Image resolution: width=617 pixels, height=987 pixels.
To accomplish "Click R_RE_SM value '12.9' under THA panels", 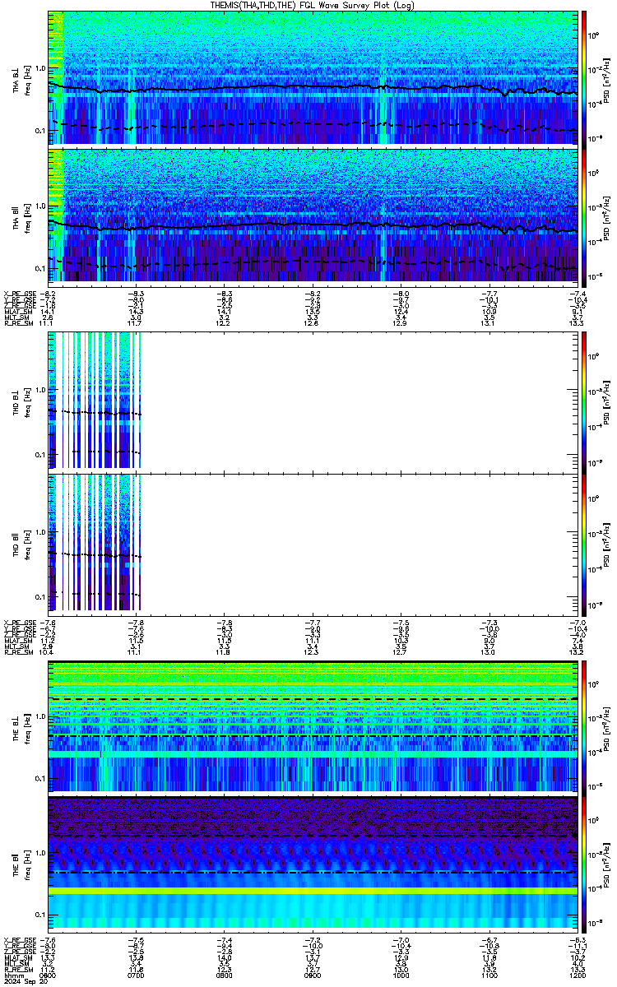I will (401, 322).
